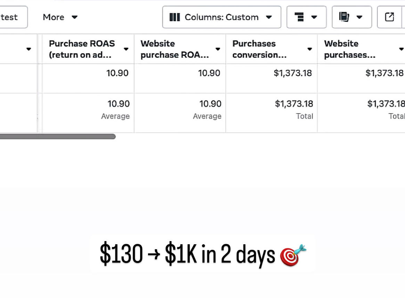Open Purchase ROAS column options arrow
The height and width of the screenshot is (298, 405).
coord(126,49)
